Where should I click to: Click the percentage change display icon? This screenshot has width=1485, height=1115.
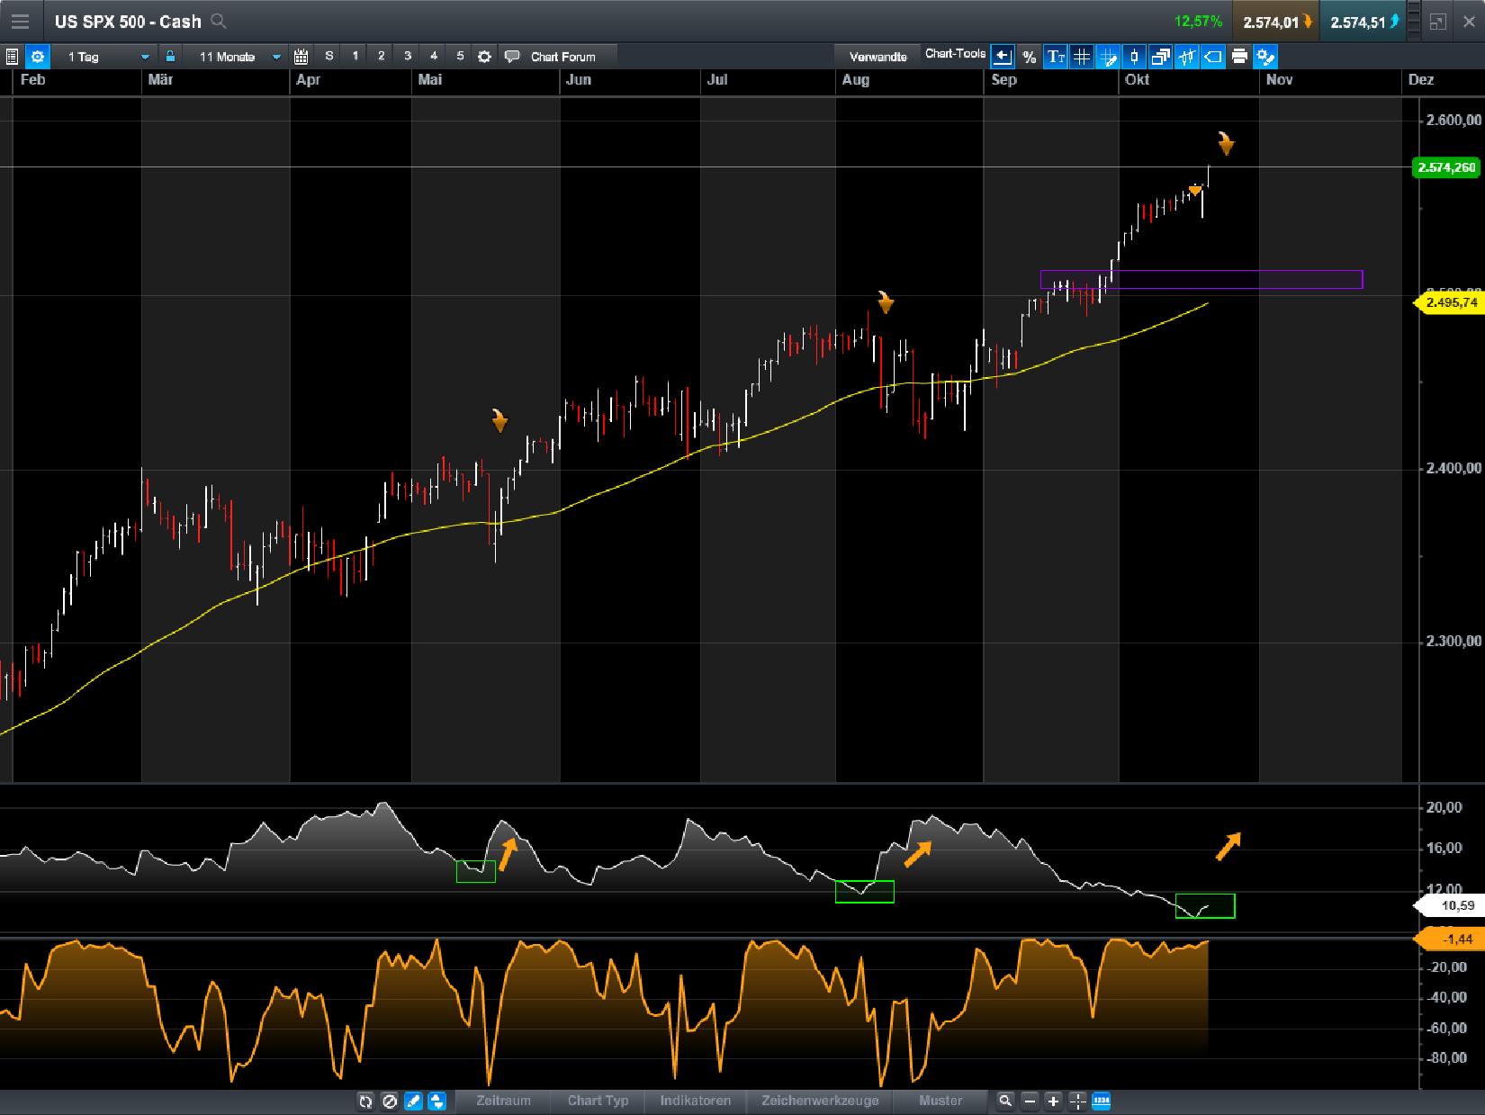point(1029,56)
